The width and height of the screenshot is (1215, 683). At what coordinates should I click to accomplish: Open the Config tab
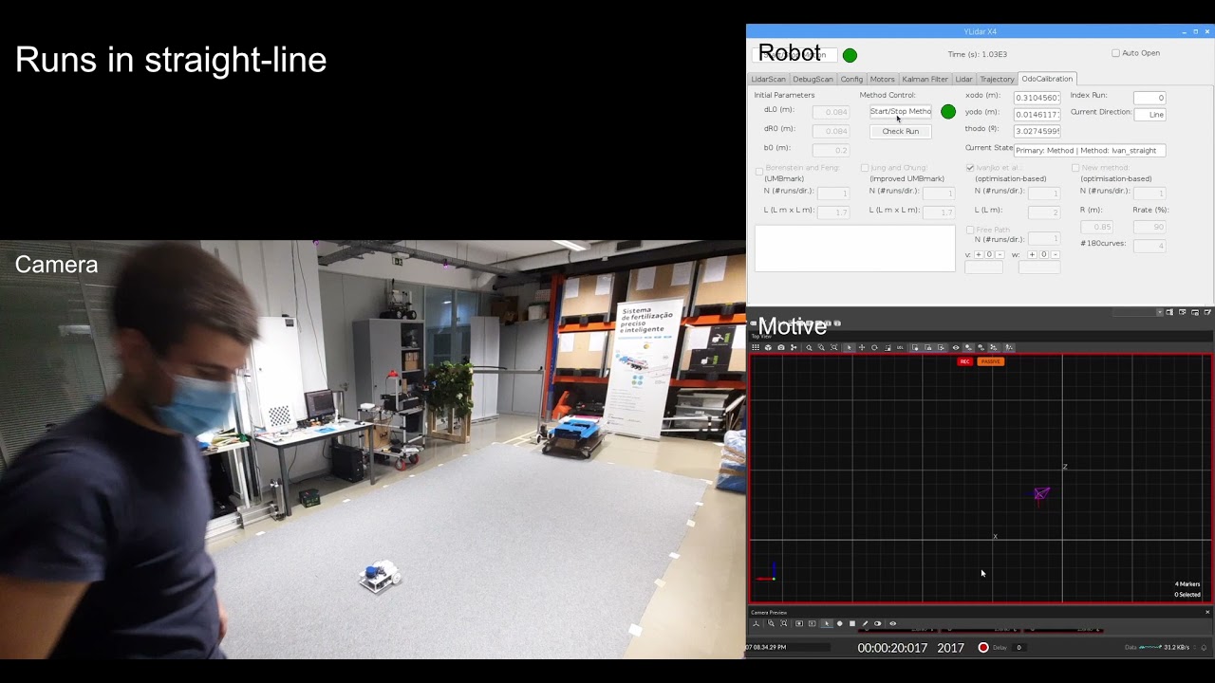(x=851, y=79)
